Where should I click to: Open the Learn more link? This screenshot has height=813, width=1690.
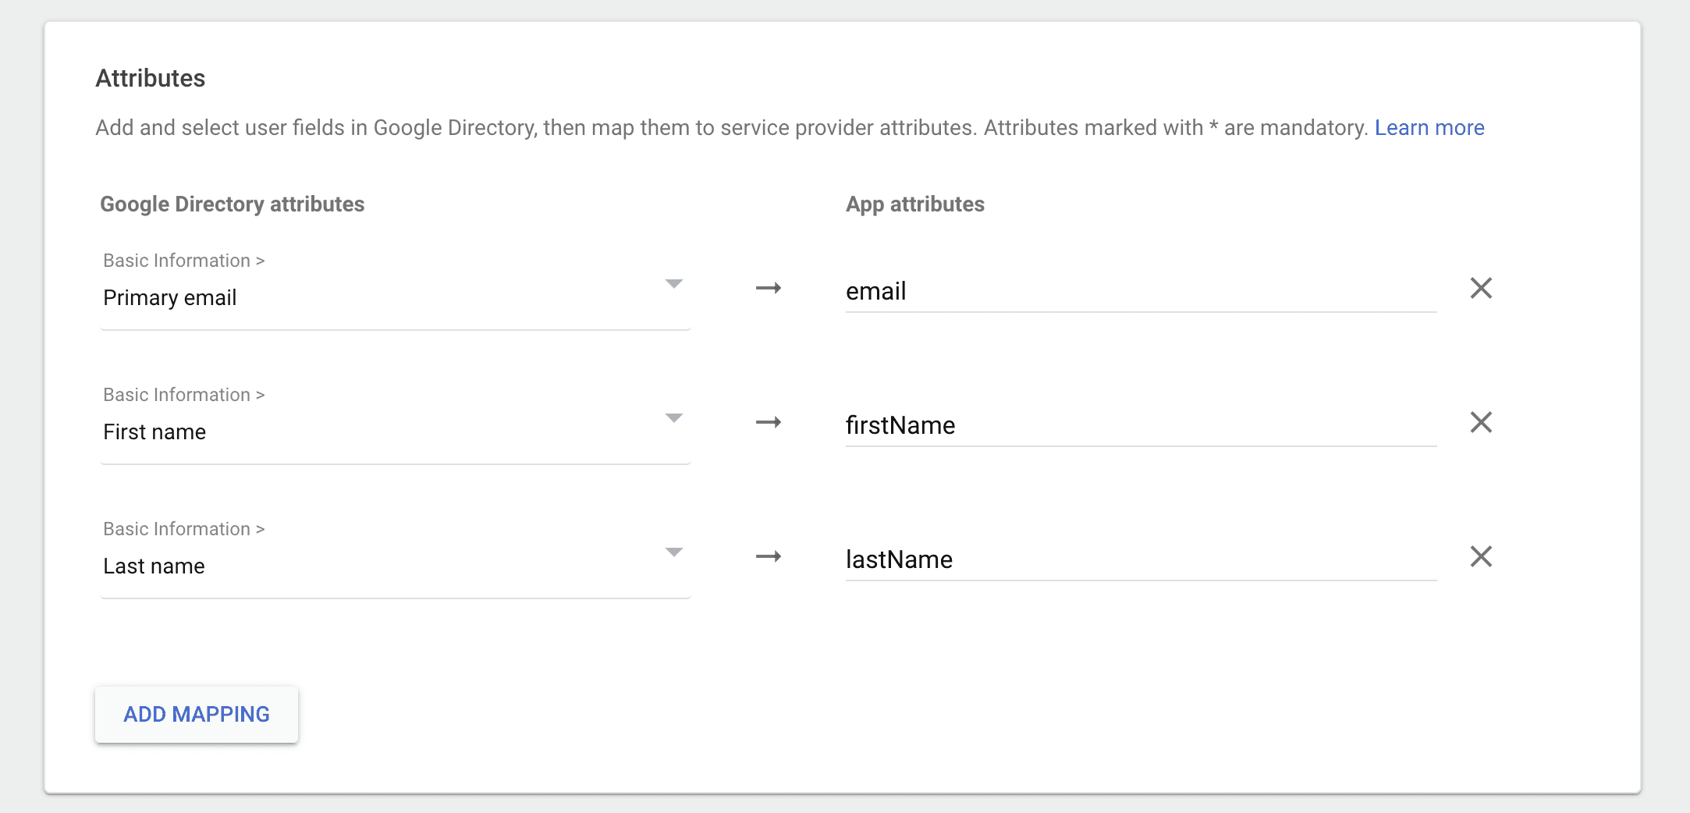pyautogui.click(x=1429, y=128)
